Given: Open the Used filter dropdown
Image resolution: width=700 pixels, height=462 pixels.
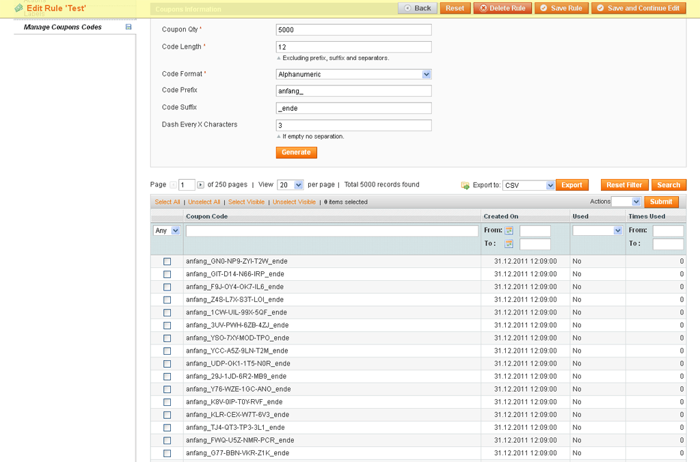Looking at the screenshot, I should click(x=597, y=231).
